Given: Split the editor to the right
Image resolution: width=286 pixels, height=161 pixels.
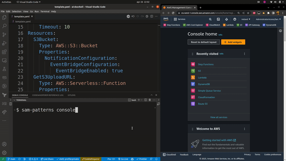Looking at the screenshot, I should pyautogui.click(x=152, y=16).
